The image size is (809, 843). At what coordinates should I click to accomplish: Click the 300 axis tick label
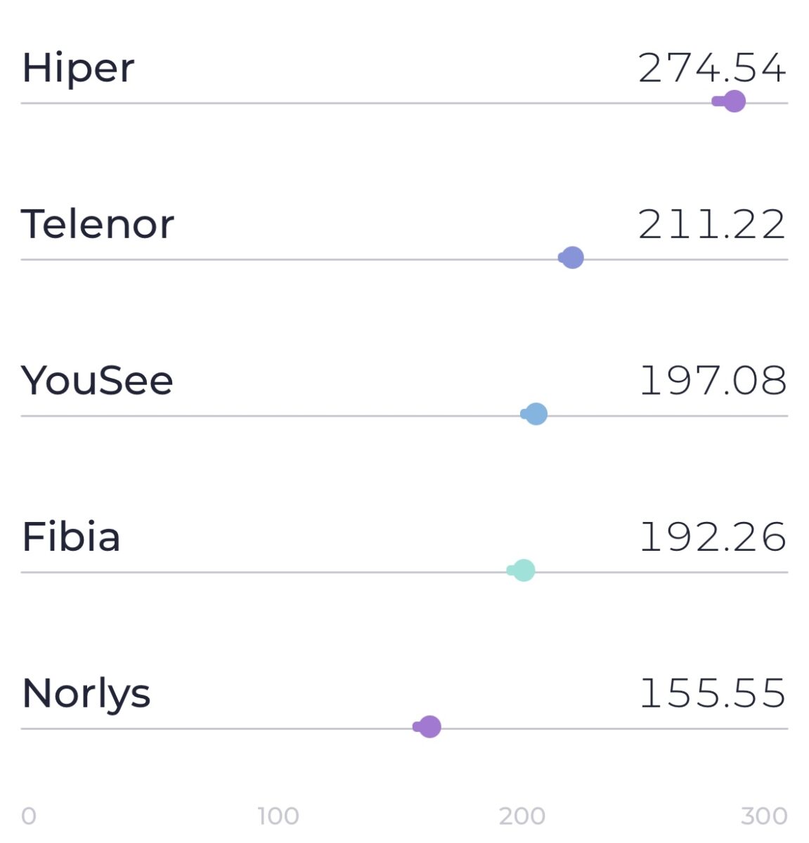coord(764,816)
